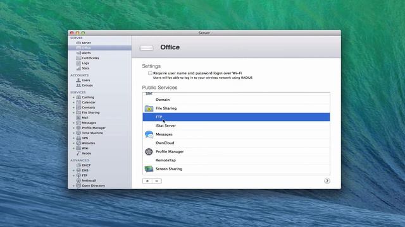Select Contacts service icon

tap(78, 107)
